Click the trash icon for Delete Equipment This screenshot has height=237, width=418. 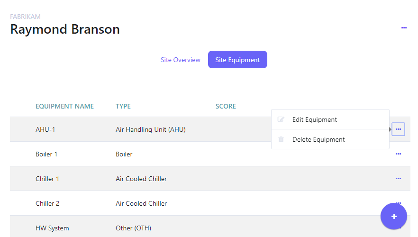tap(281, 139)
